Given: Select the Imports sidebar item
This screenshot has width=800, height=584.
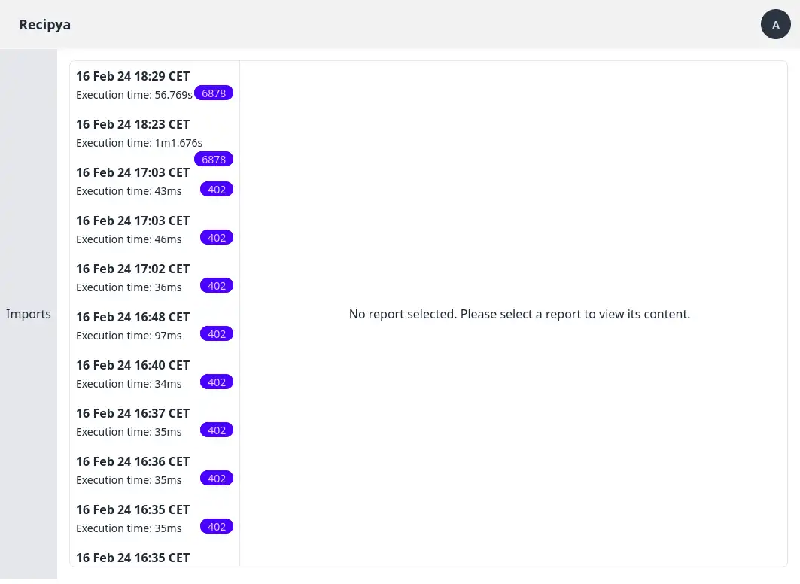Looking at the screenshot, I should [29, 314].
